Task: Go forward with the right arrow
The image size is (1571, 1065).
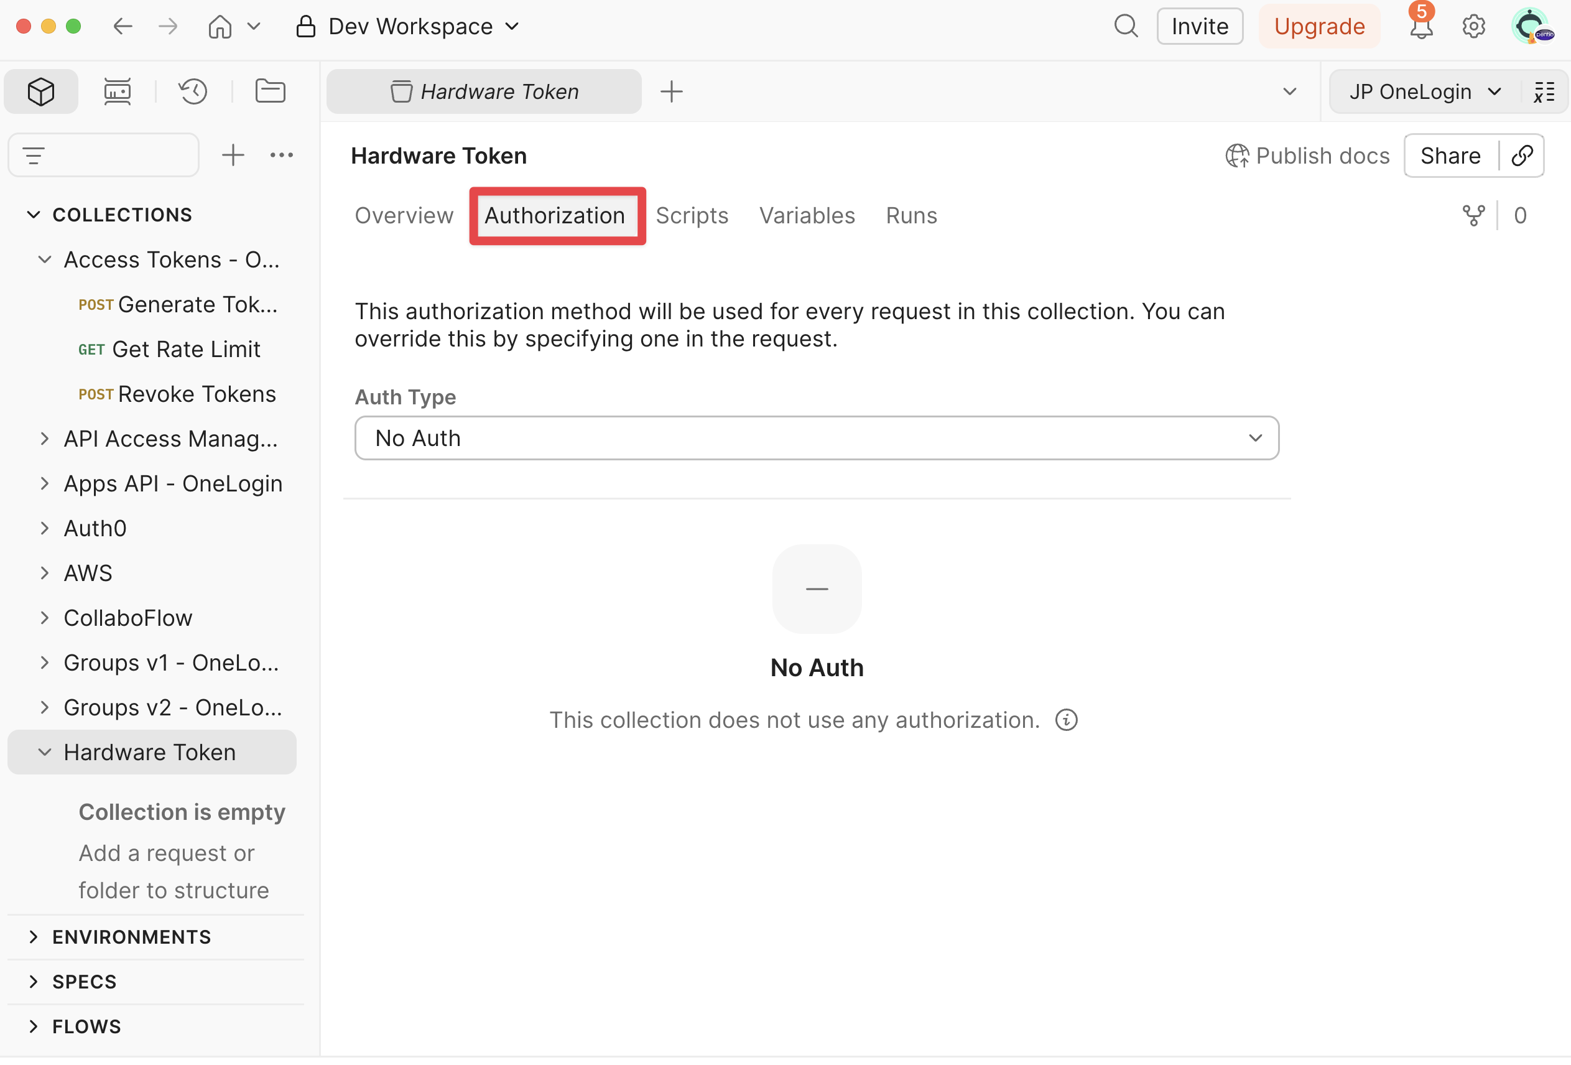Action: tap(168, 26)
